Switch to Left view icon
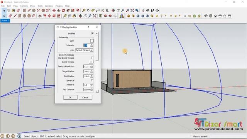This screenshot has width=247, height=139. 230,16
